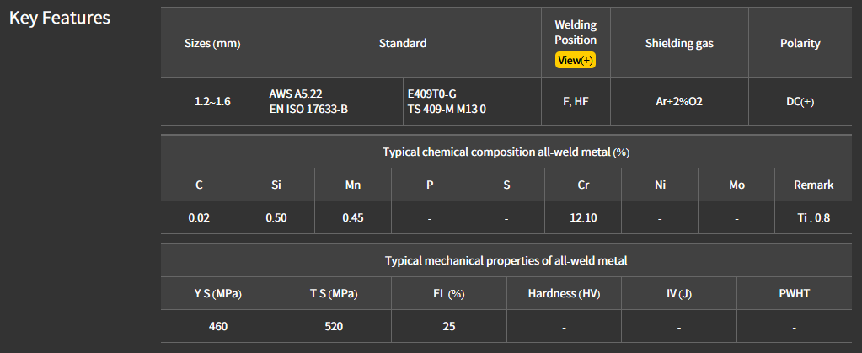The image size is (862, 353).
Task: Click the PWHT column header
Action: point(794,293)
